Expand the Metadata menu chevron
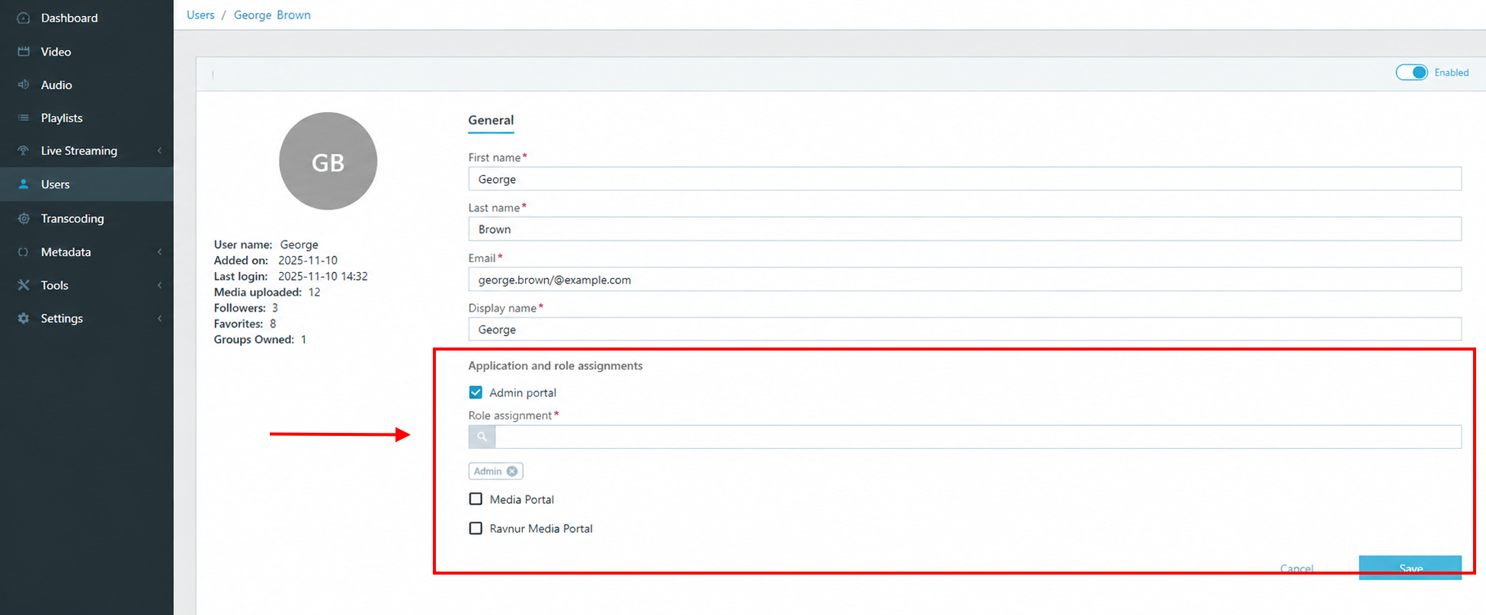This screenshot has height=615, width=1486. (x=159, y=251)
